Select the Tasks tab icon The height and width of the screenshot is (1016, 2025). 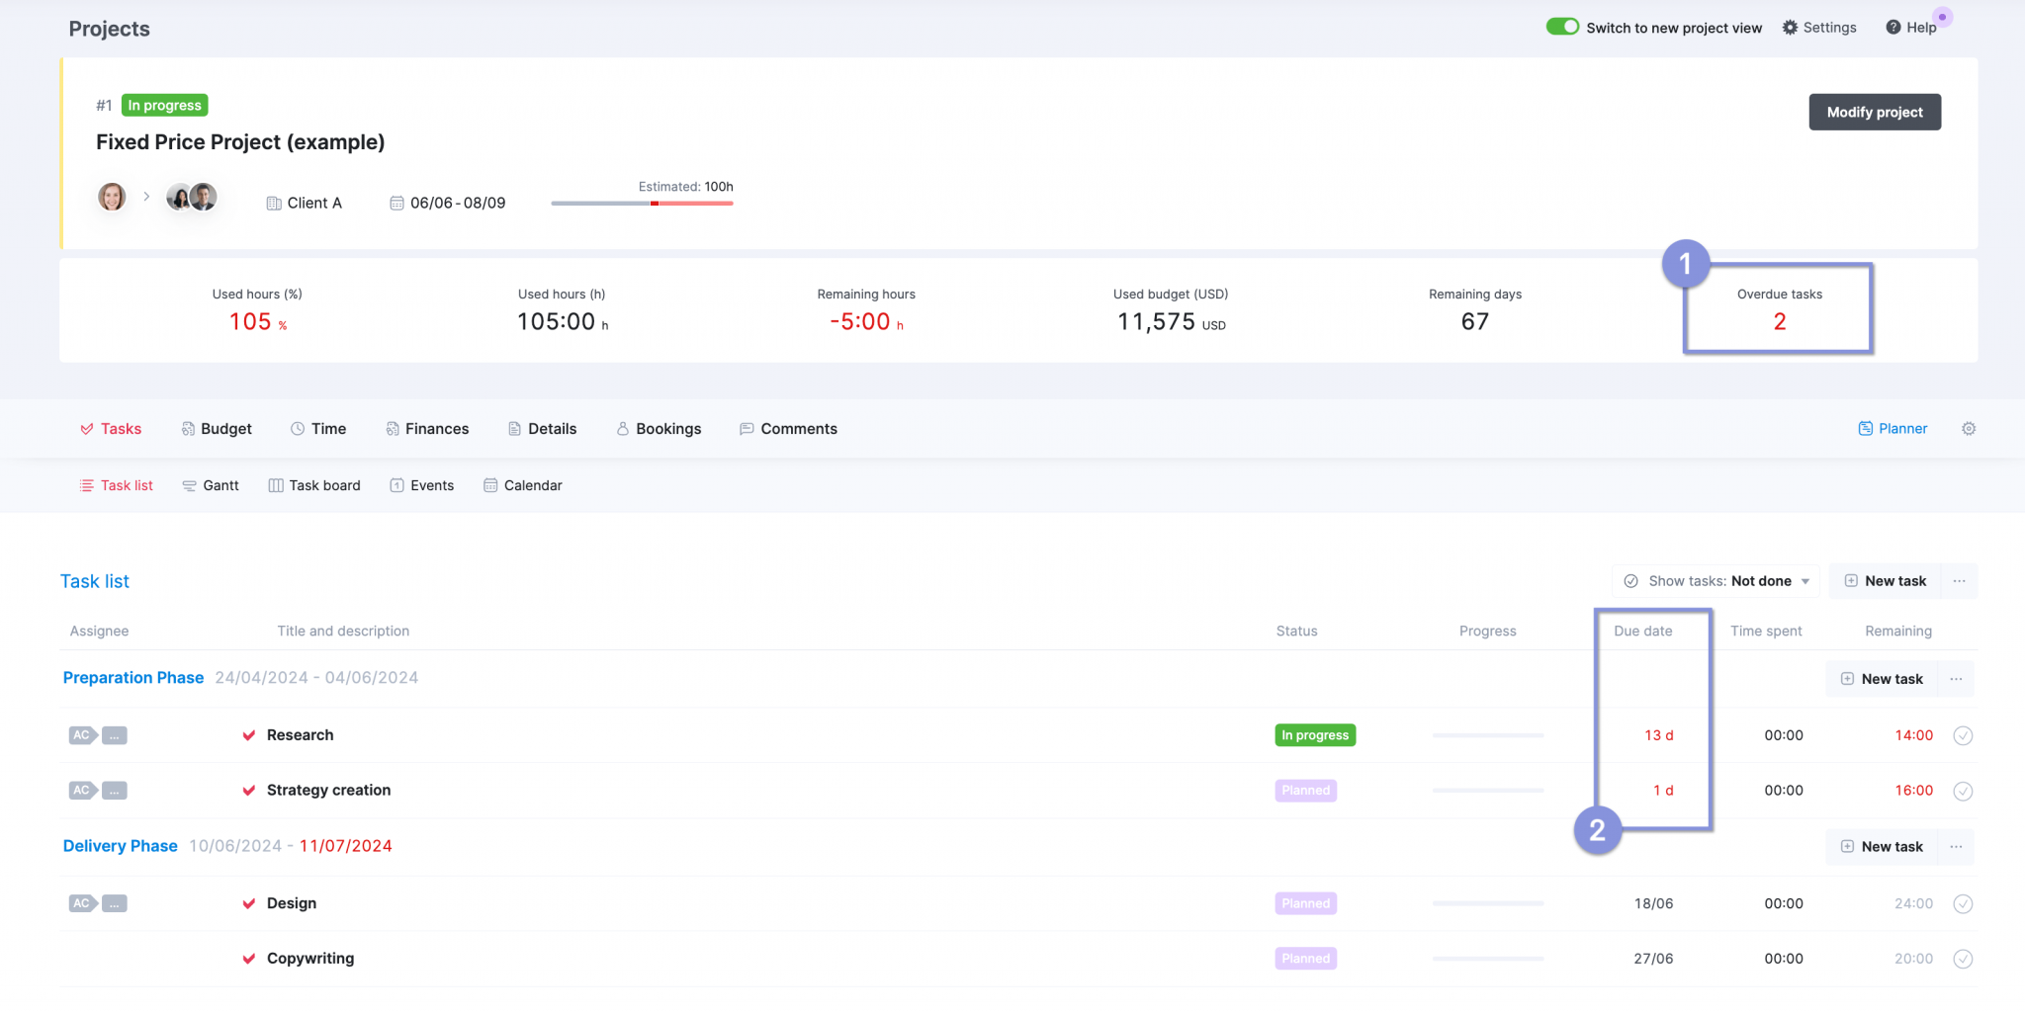[87, 428]
